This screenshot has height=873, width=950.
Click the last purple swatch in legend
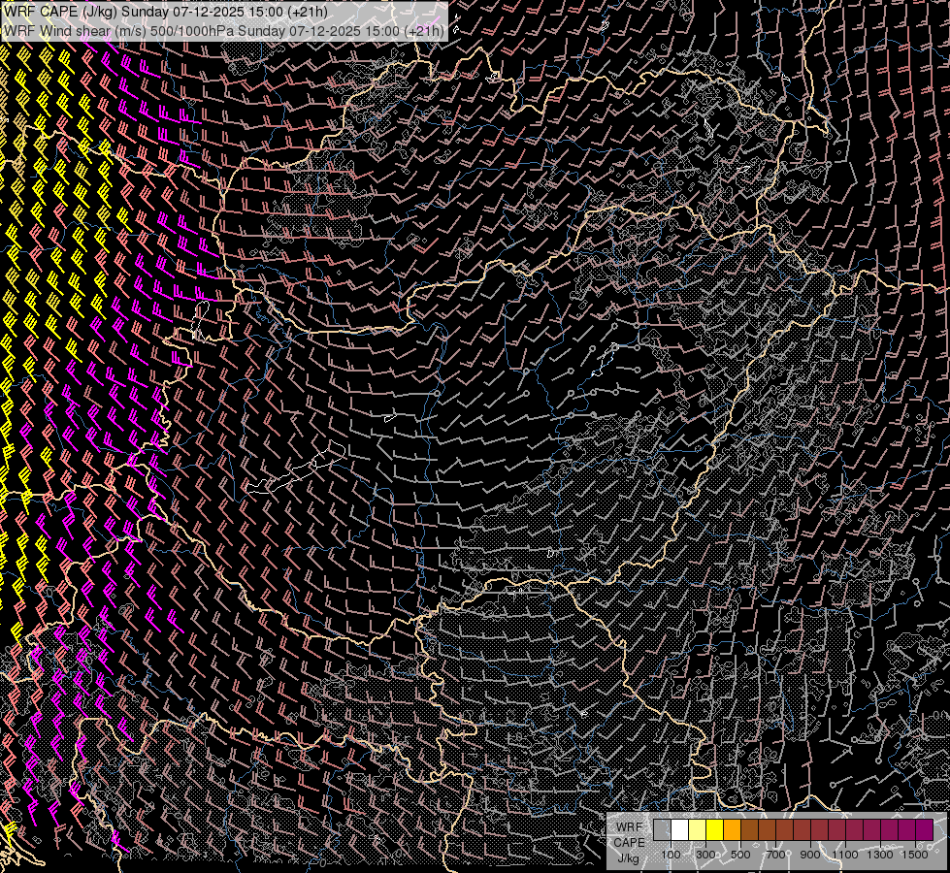point(924,829)
